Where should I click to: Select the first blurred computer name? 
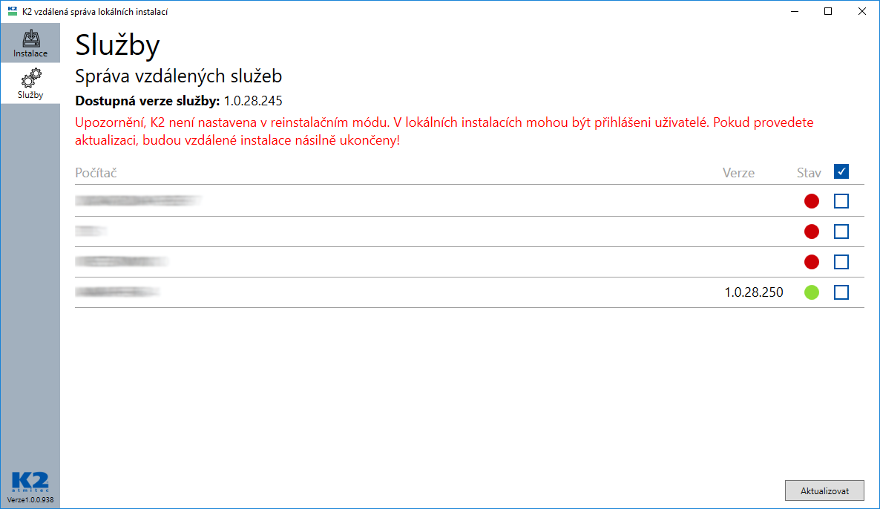click(x=139, y=200)
